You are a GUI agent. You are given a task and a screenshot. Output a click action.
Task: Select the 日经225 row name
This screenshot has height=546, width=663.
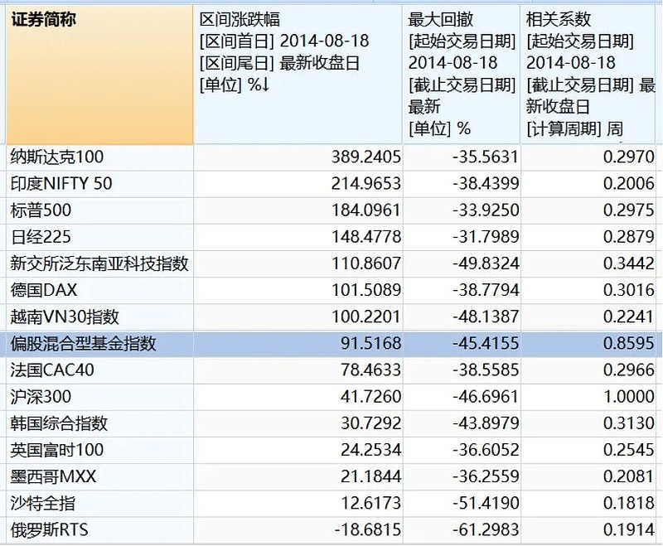(x=41, y=237)
